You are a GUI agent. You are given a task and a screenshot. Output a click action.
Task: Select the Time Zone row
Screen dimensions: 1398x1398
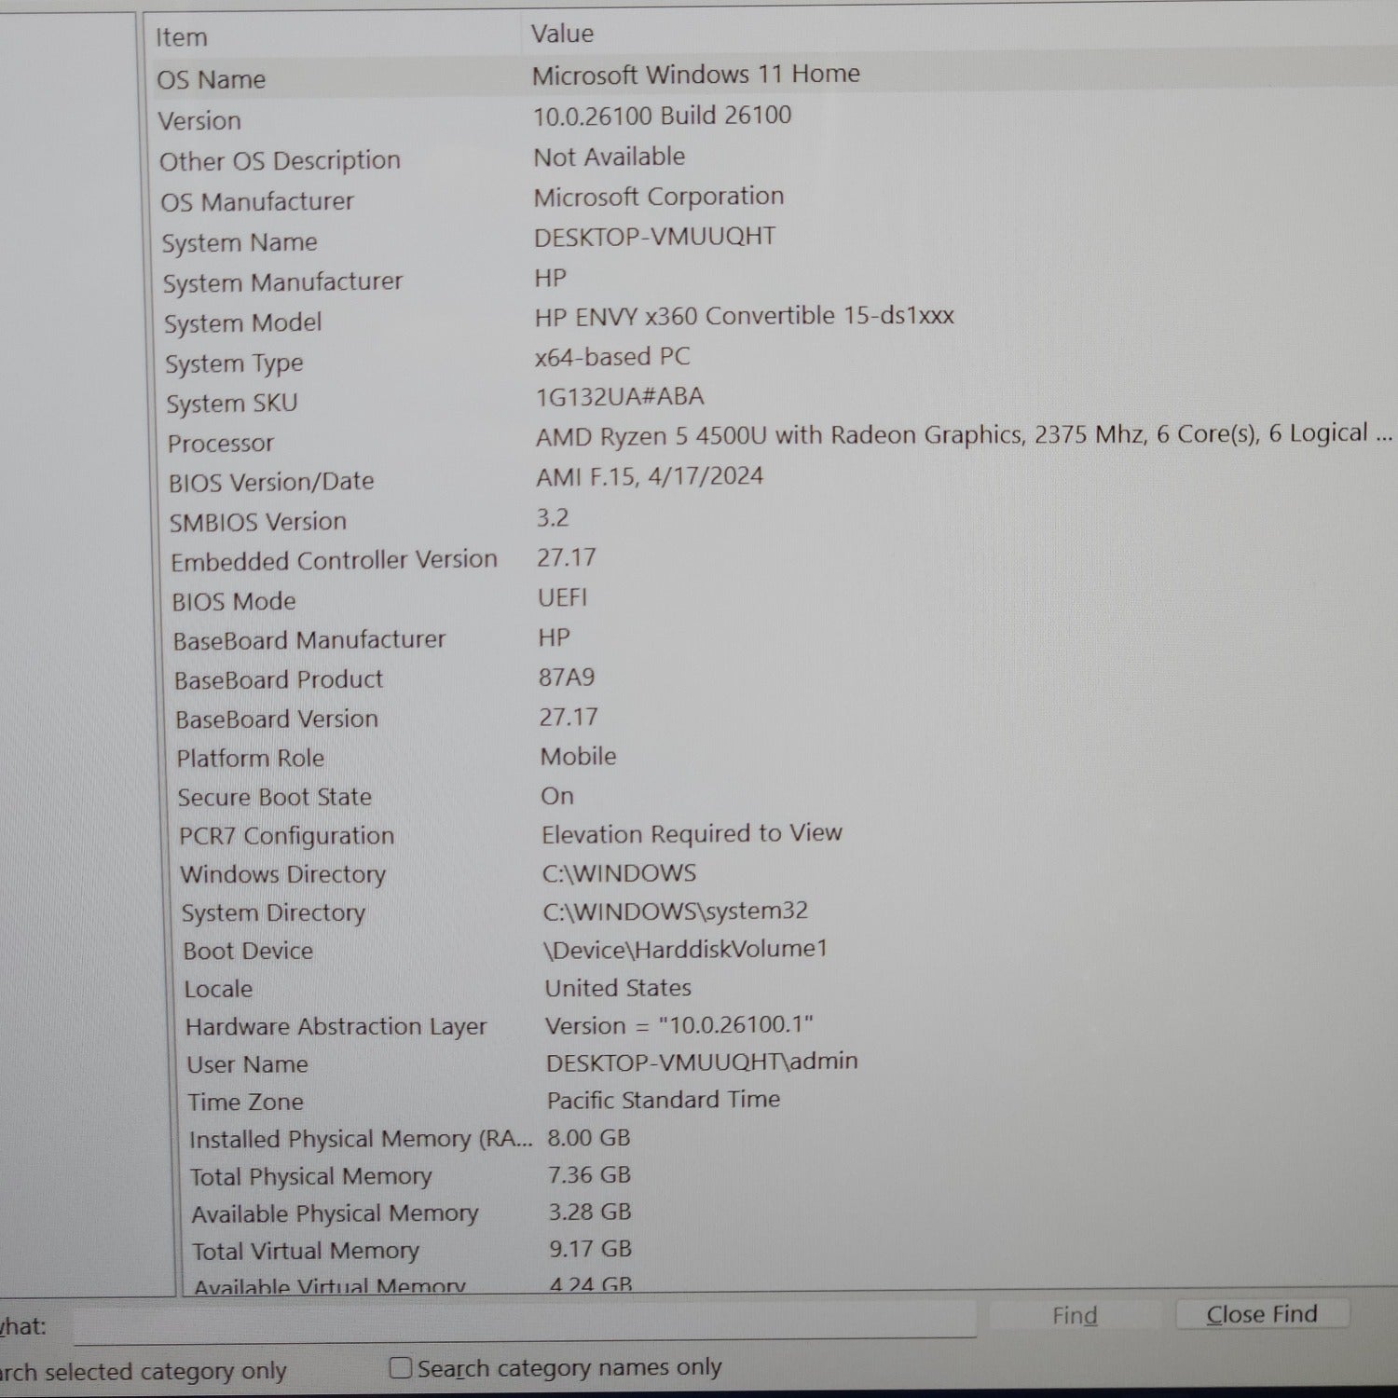245,1103
